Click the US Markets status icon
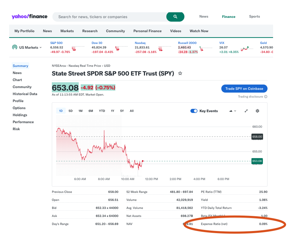Screen dimensions: 297x244 tap(15, 47)
